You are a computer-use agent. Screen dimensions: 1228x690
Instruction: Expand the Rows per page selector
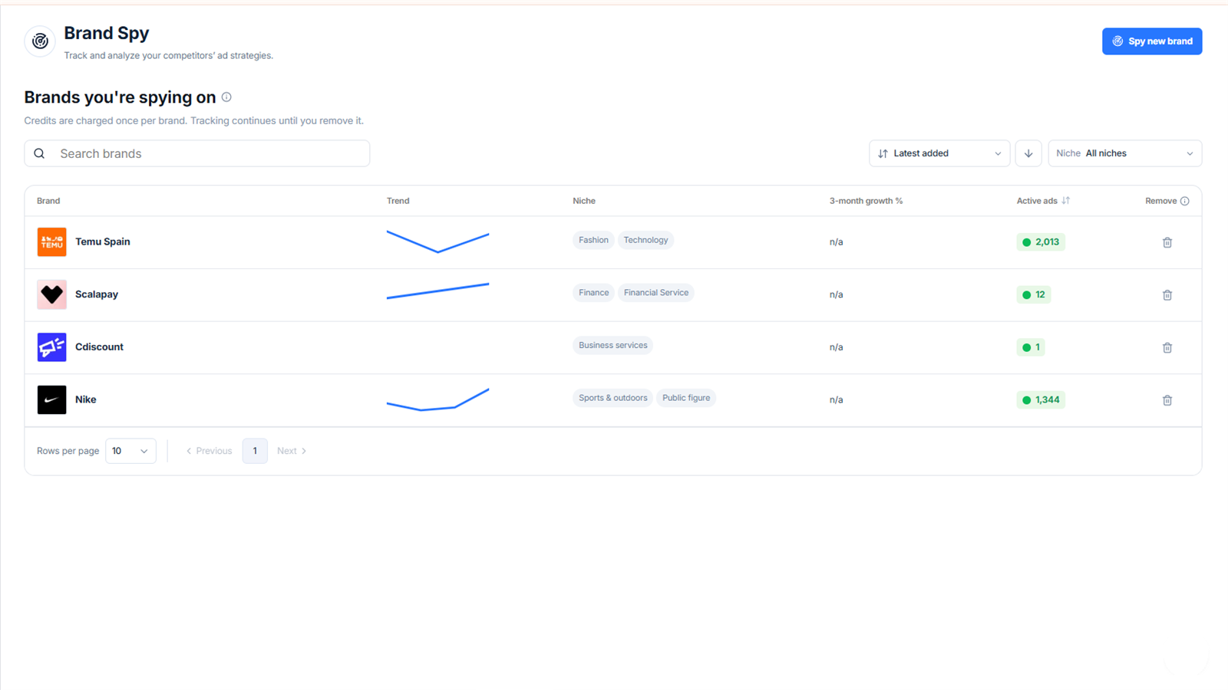130,451
